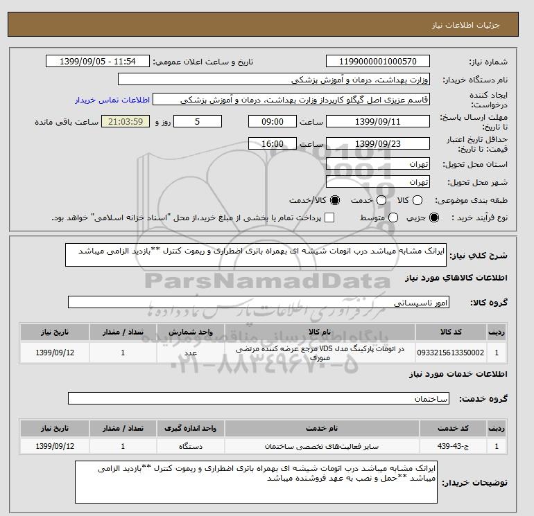Click the نام خدمت column header
This screenshot has width=534, height=516.
tap(322, 428)
